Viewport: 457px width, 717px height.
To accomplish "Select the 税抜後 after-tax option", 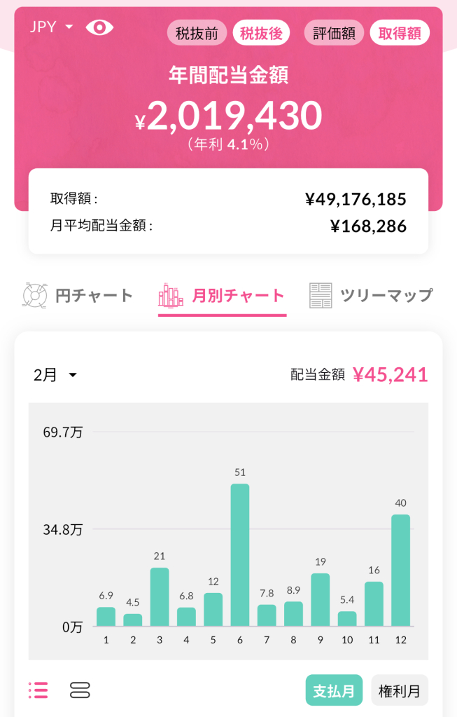I will 261,33.
